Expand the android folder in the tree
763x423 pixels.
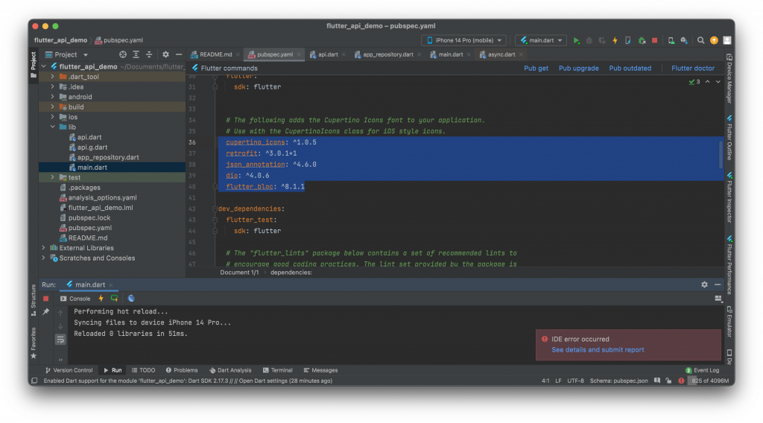coord(53,97)
